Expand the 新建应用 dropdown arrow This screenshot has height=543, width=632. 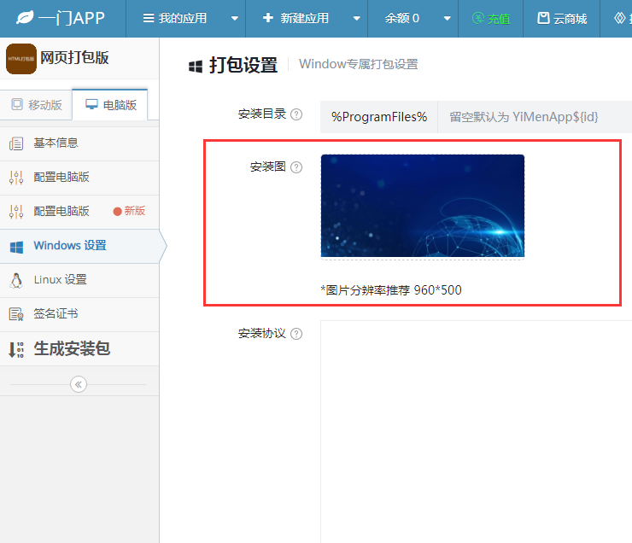tap(357, 19)
